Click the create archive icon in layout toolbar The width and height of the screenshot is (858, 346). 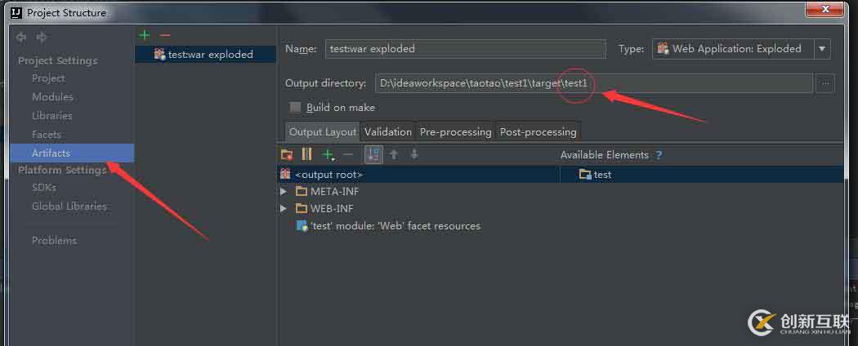[x=307, y=154]
